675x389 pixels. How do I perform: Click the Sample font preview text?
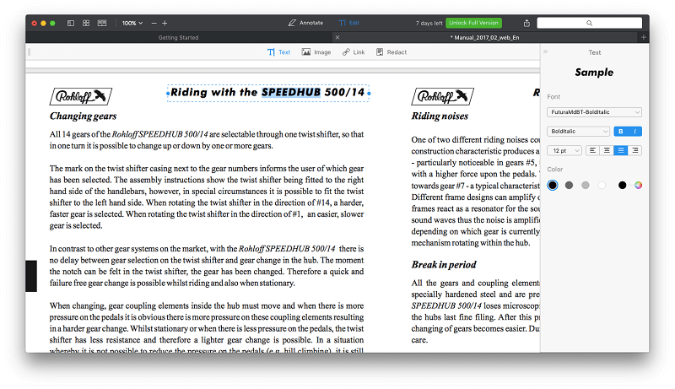pyautogui.click(x=594, y=73)
